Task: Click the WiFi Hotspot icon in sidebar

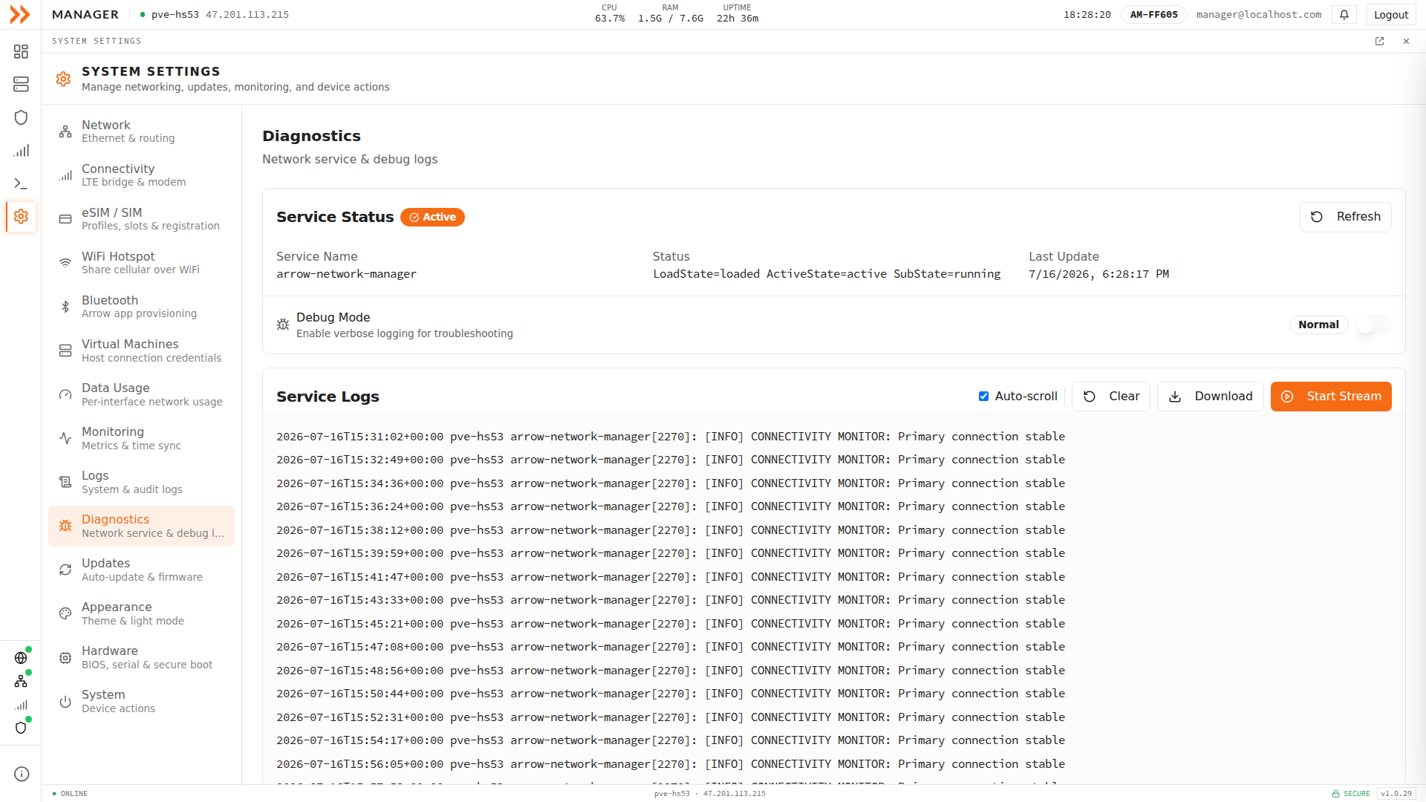Action: pyautogui.click(x=65, y=263)
